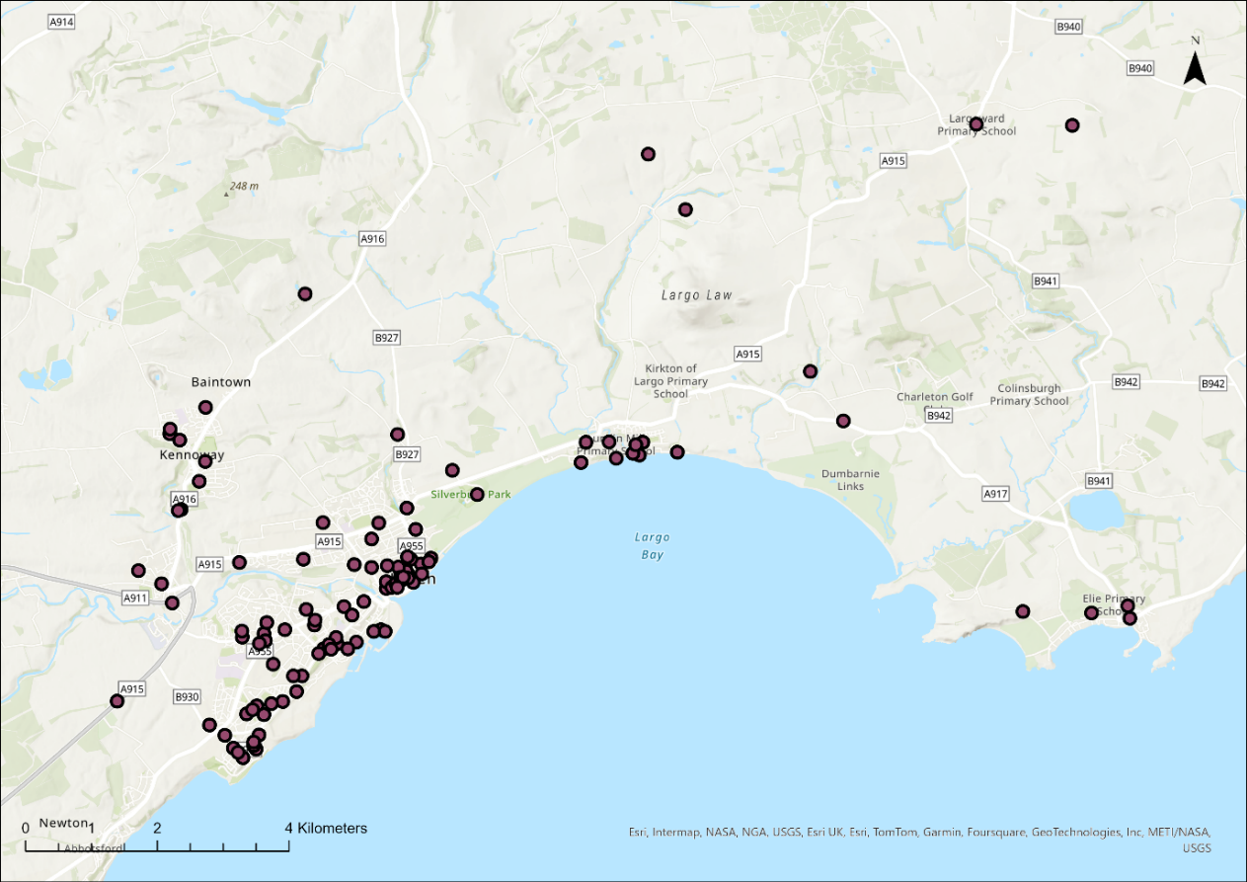The width and height of the screenshot is (1247, 882).
Task: Click the north arrow icon
Action: click(1195, 67)
